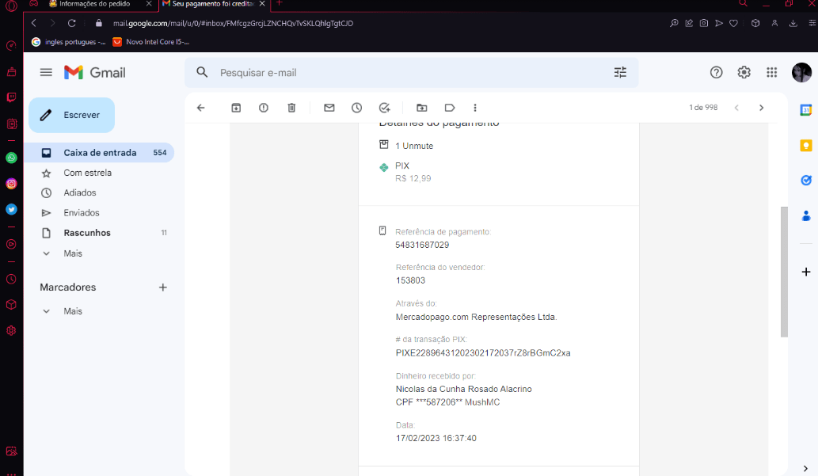Mark email as unread
818x476 pixels.
point(329,108)
